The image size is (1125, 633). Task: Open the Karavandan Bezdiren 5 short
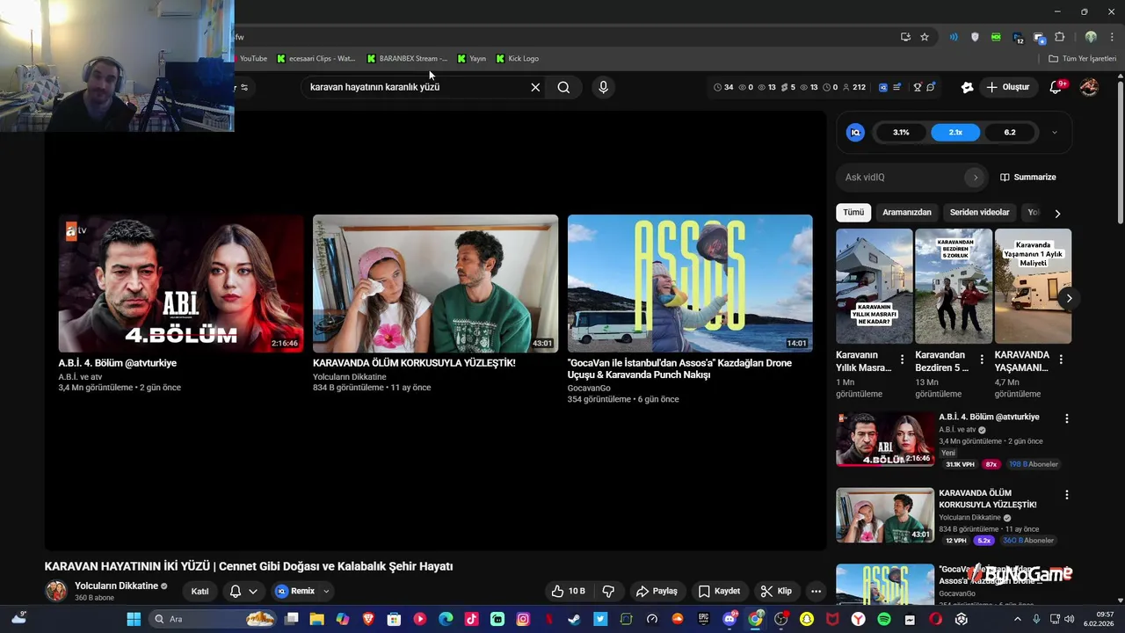tap(954, 287)
